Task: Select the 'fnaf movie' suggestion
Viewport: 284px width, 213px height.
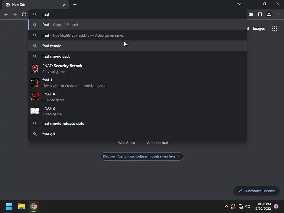Action: pyautogui.click(x=138, y=46)
